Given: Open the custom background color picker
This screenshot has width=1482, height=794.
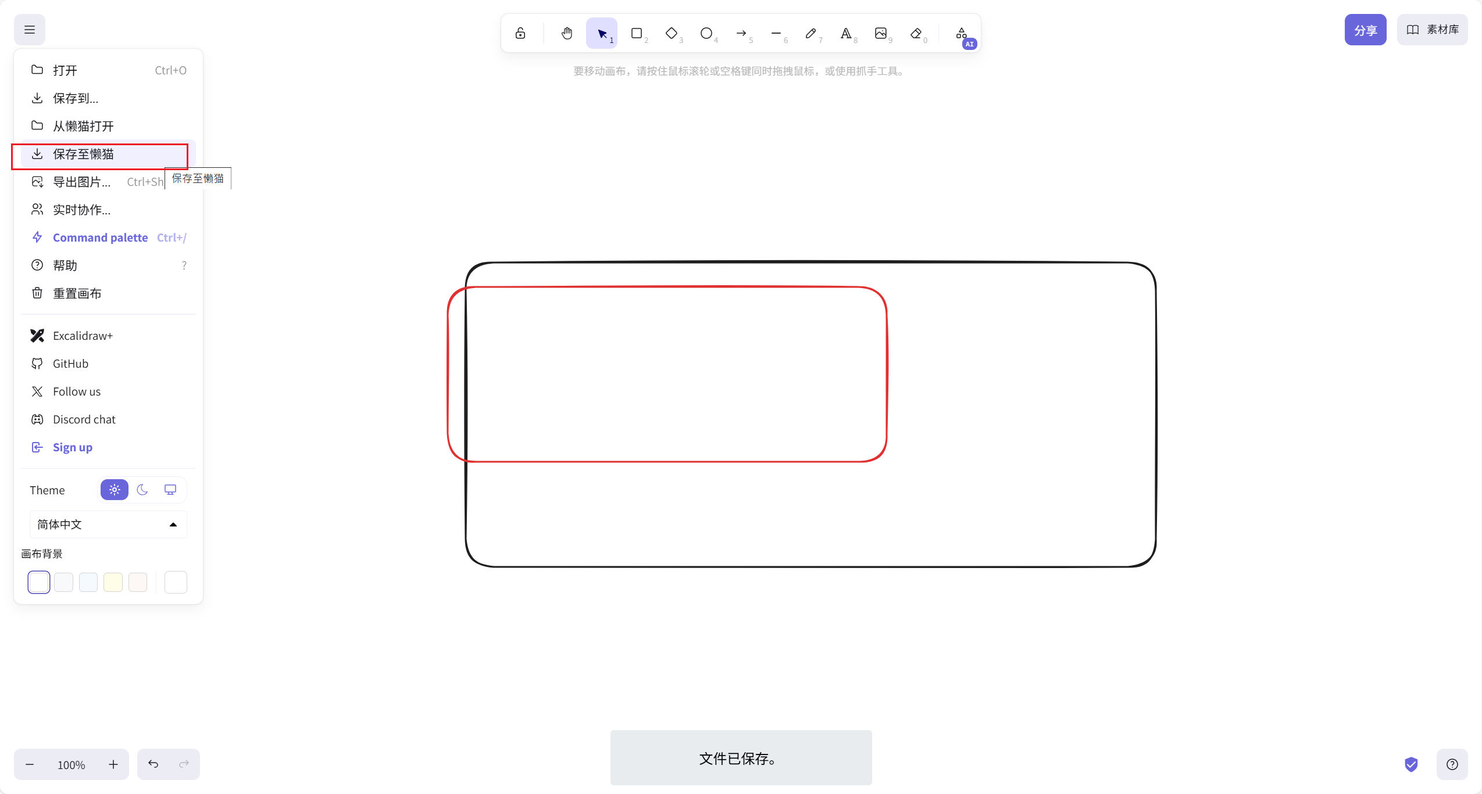Looking at the screenshot, I should tap(176, 582).
